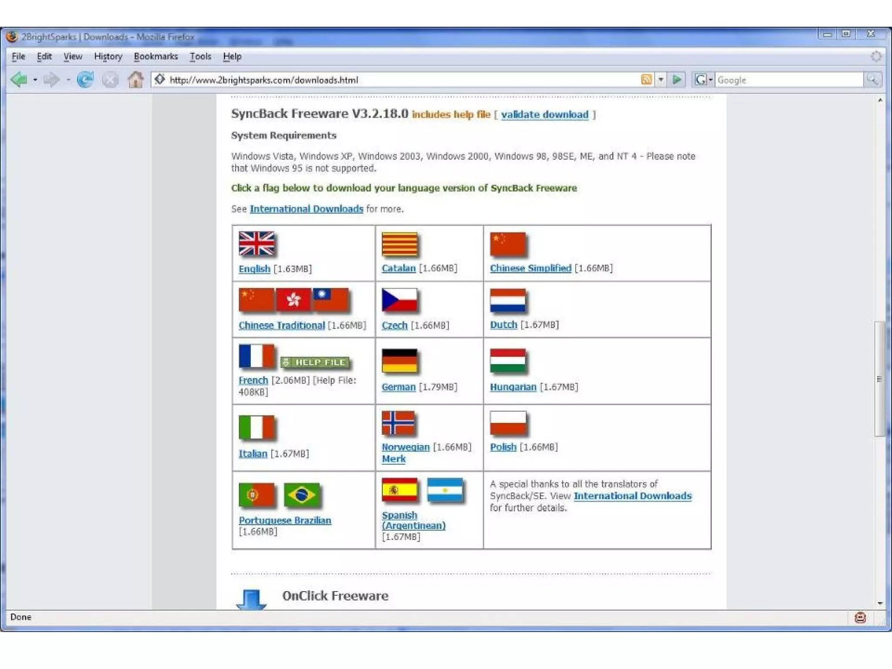Viewport: 892px width, 669px height.
Task: Open the Bookmarks menu
Action: pos(155,57)
